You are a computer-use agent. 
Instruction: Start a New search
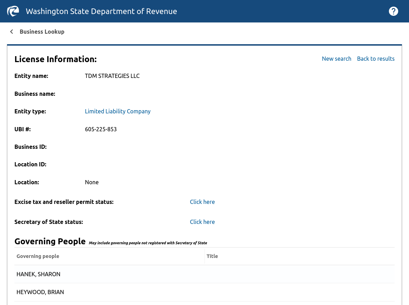tap(337, 59)
